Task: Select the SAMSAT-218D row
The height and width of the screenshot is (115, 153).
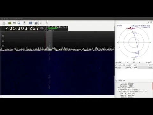Action: pos(134,65)
